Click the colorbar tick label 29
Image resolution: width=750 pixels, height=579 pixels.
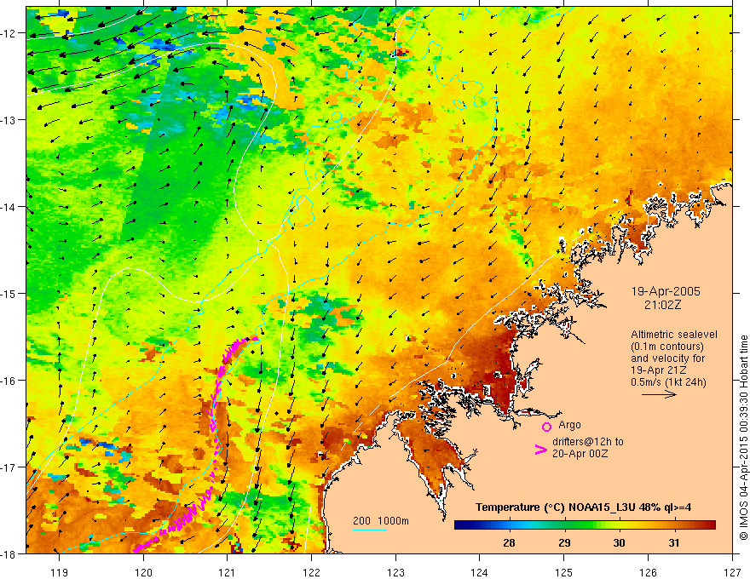click(x=564, y=542)
